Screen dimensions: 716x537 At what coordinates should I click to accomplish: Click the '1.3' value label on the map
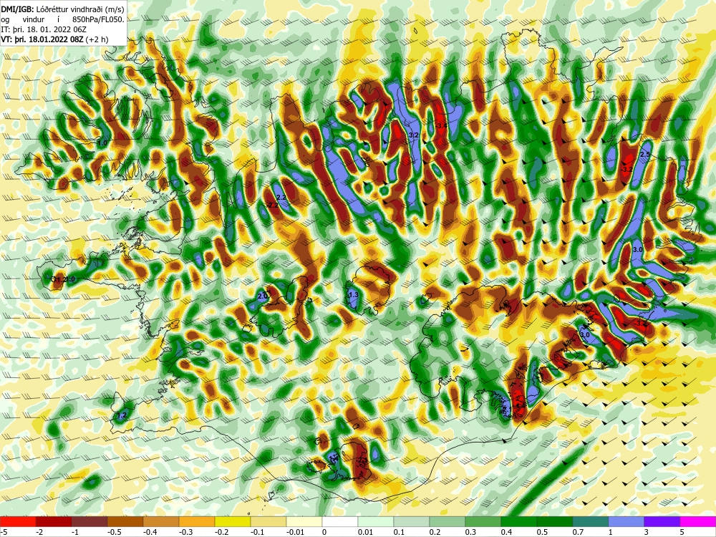[353, 295]
